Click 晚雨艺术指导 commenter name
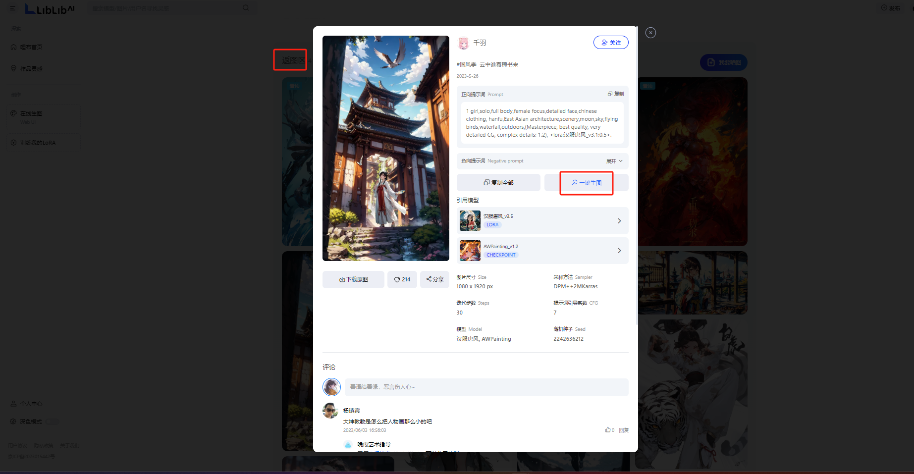 pyautogui.click(x=374, y=444)
